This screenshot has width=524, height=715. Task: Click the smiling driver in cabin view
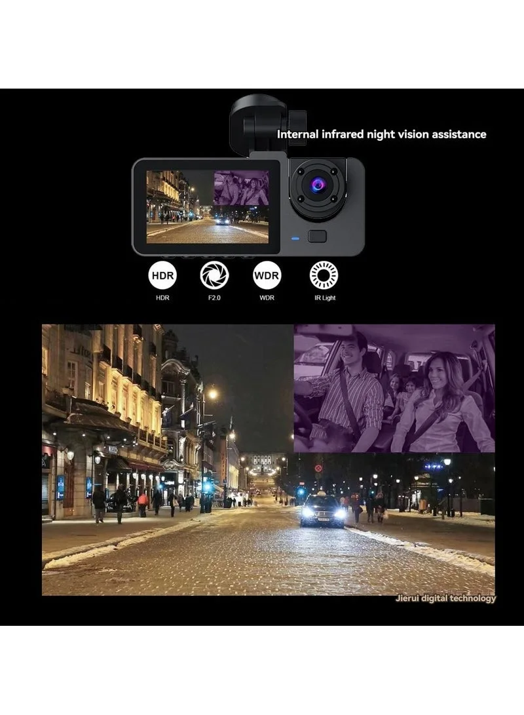350,387
